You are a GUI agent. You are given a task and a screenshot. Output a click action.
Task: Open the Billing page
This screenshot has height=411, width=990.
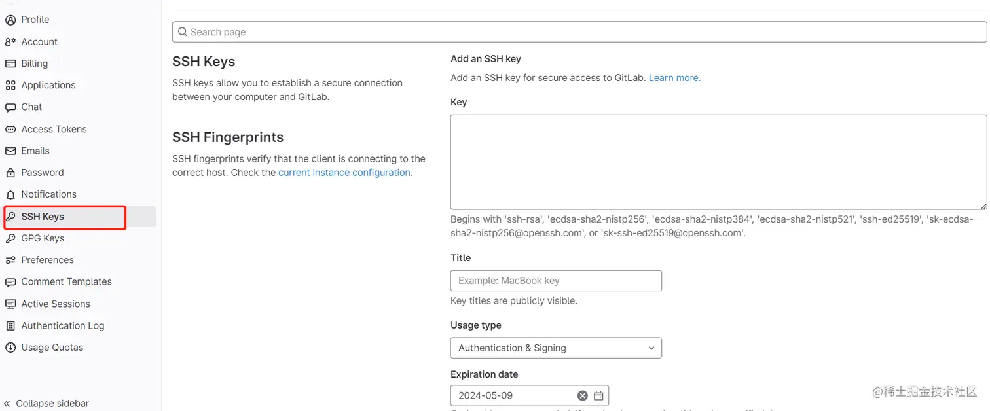click(35, 63)
